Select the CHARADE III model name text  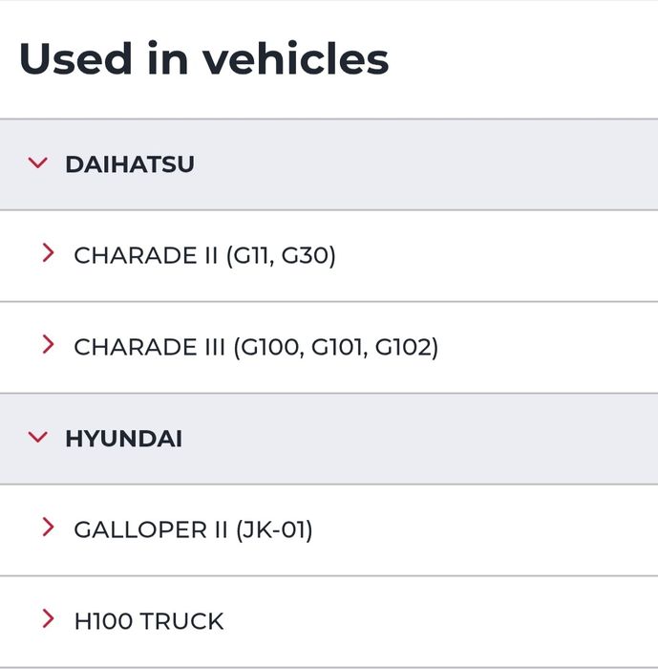(149, 347)
